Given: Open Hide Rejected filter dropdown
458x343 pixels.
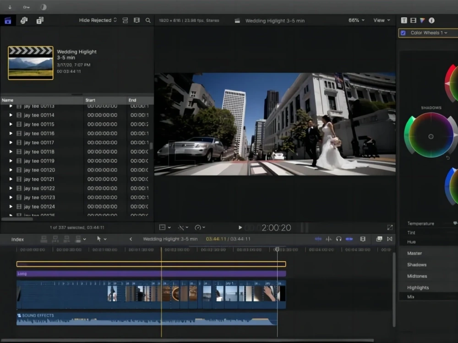Looking at the screenshot, I should point(98,20).
